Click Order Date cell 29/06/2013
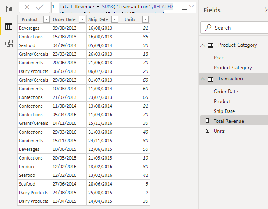Image resolution: width=268 pixels, height=209 pixels. (x=69, y=80)
